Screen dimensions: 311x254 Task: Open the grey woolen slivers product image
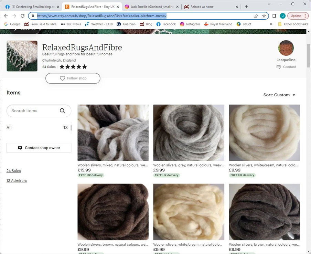tap(189, 133)
